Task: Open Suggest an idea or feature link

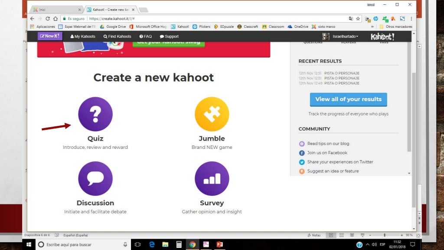Action: pos(333,171)
